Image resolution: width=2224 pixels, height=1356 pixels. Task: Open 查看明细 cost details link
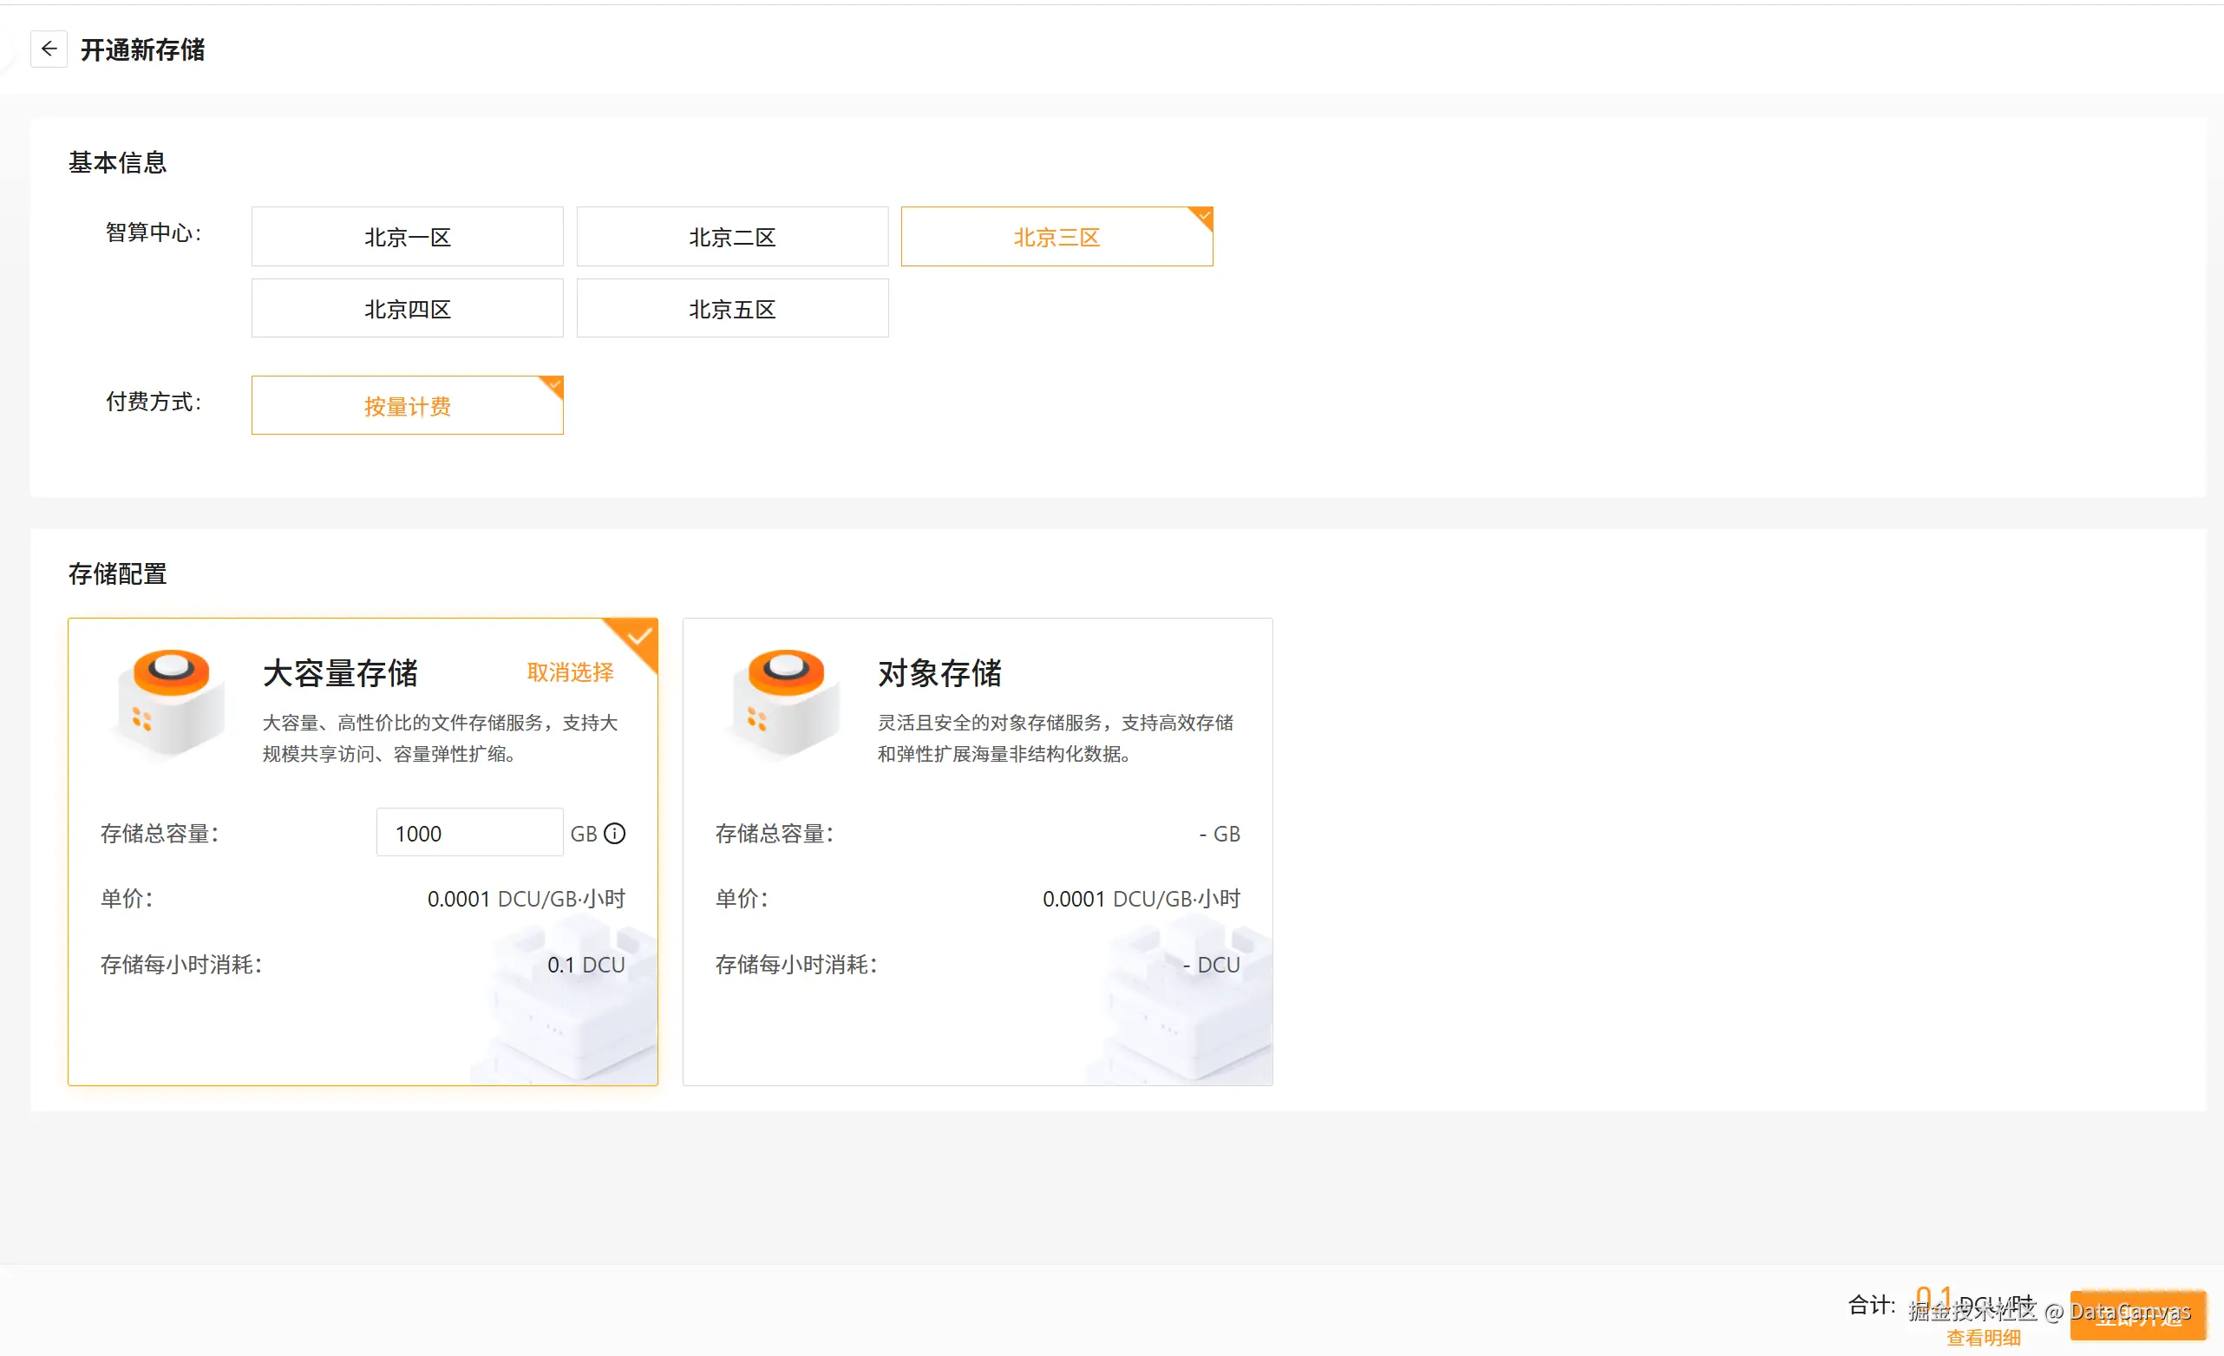1983,1337
